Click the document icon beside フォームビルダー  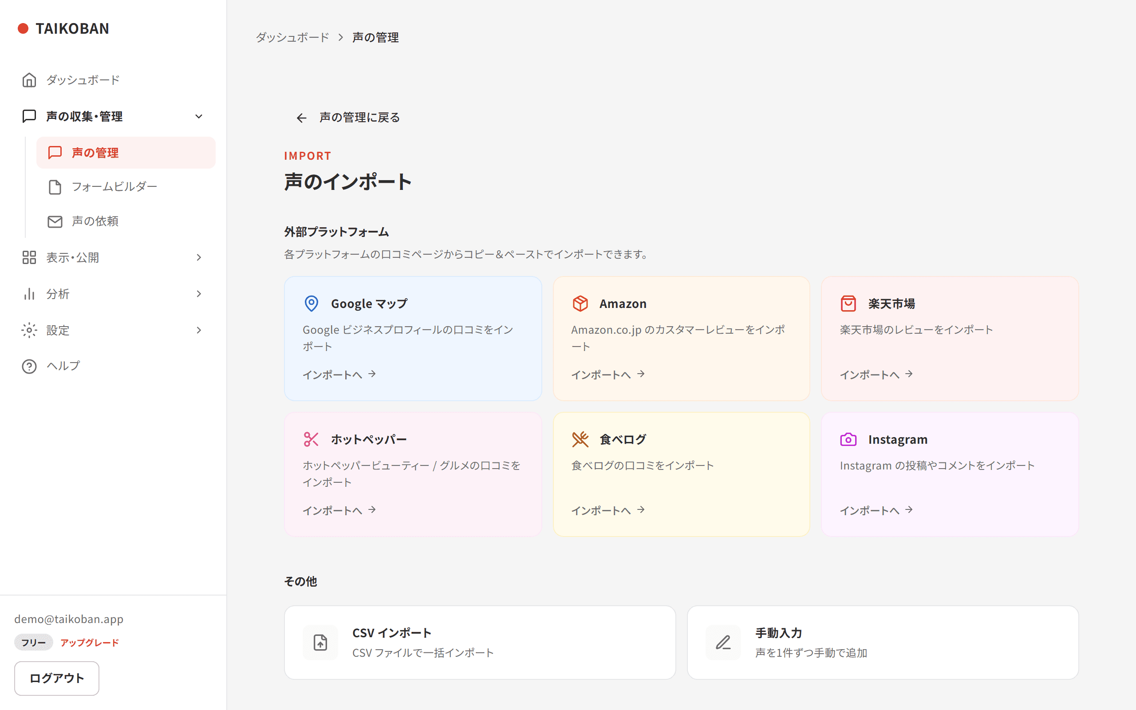(x=55, y=187)
